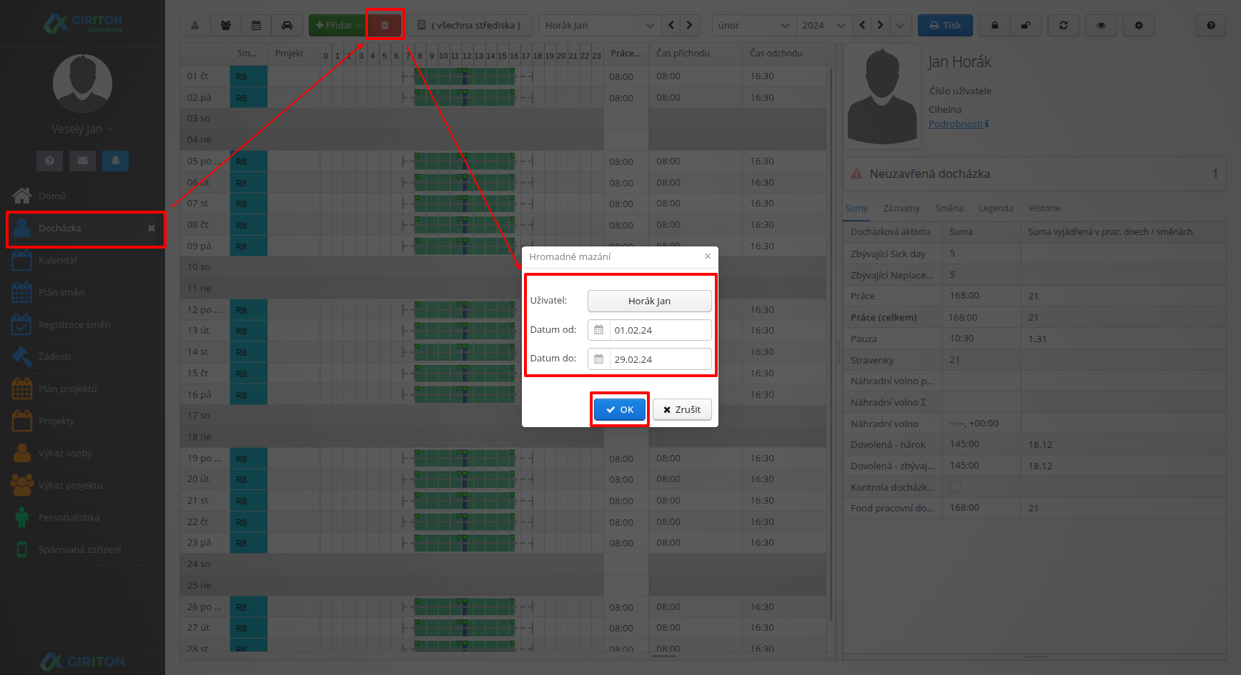The image size is (1241, 675).
Task: Open Žádosti in the sidebar
Action: 83,357
